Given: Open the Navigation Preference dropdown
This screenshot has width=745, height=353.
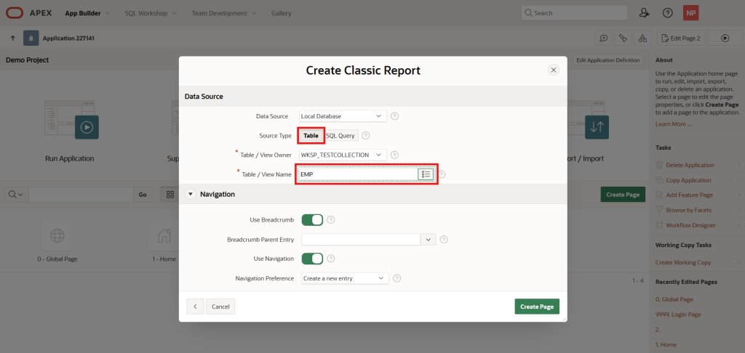Looking at the screenshot, I should point(345,278).
